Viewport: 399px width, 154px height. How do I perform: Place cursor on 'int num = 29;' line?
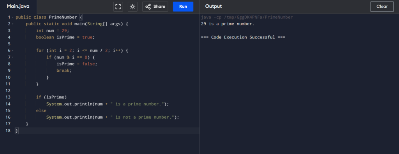point(53,31)
